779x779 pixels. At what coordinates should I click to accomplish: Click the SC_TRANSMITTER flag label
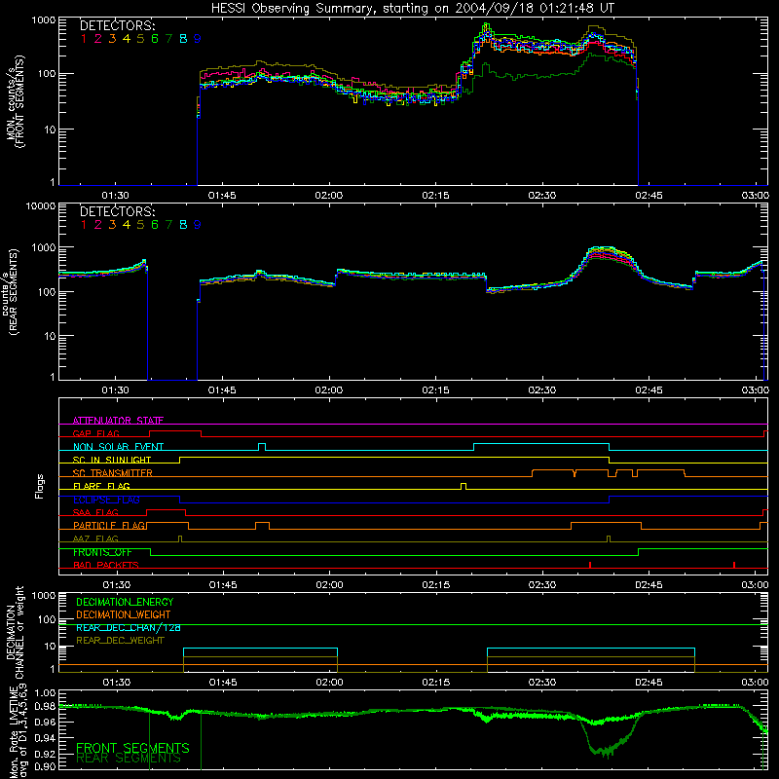[x=113, y=472]
